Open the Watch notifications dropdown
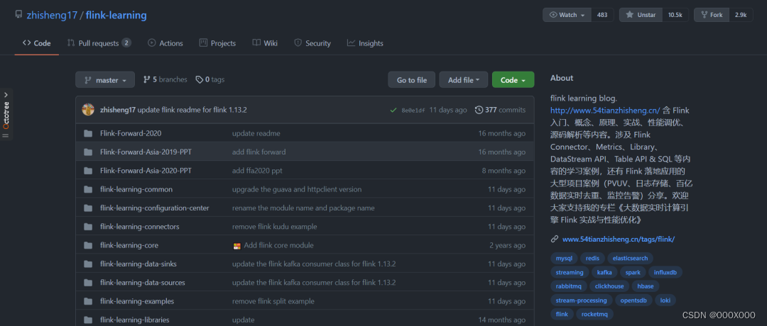This screenshot has height=326, width=767. 567,15
